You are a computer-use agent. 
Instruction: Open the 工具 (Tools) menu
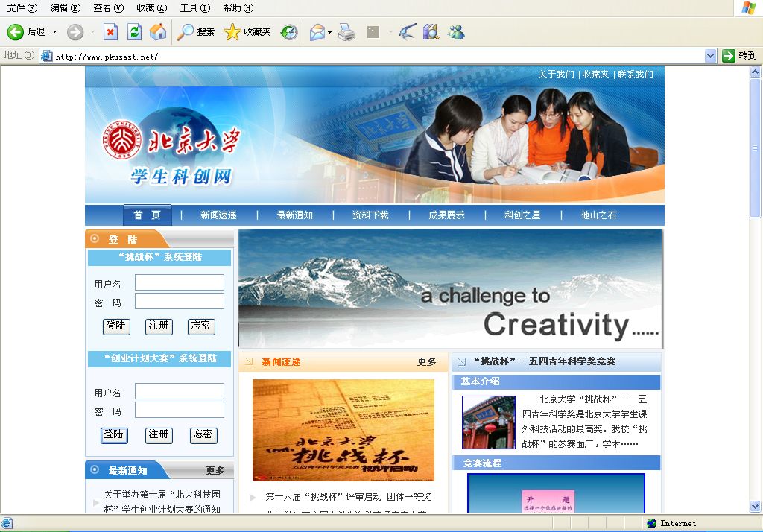(195, 7)
